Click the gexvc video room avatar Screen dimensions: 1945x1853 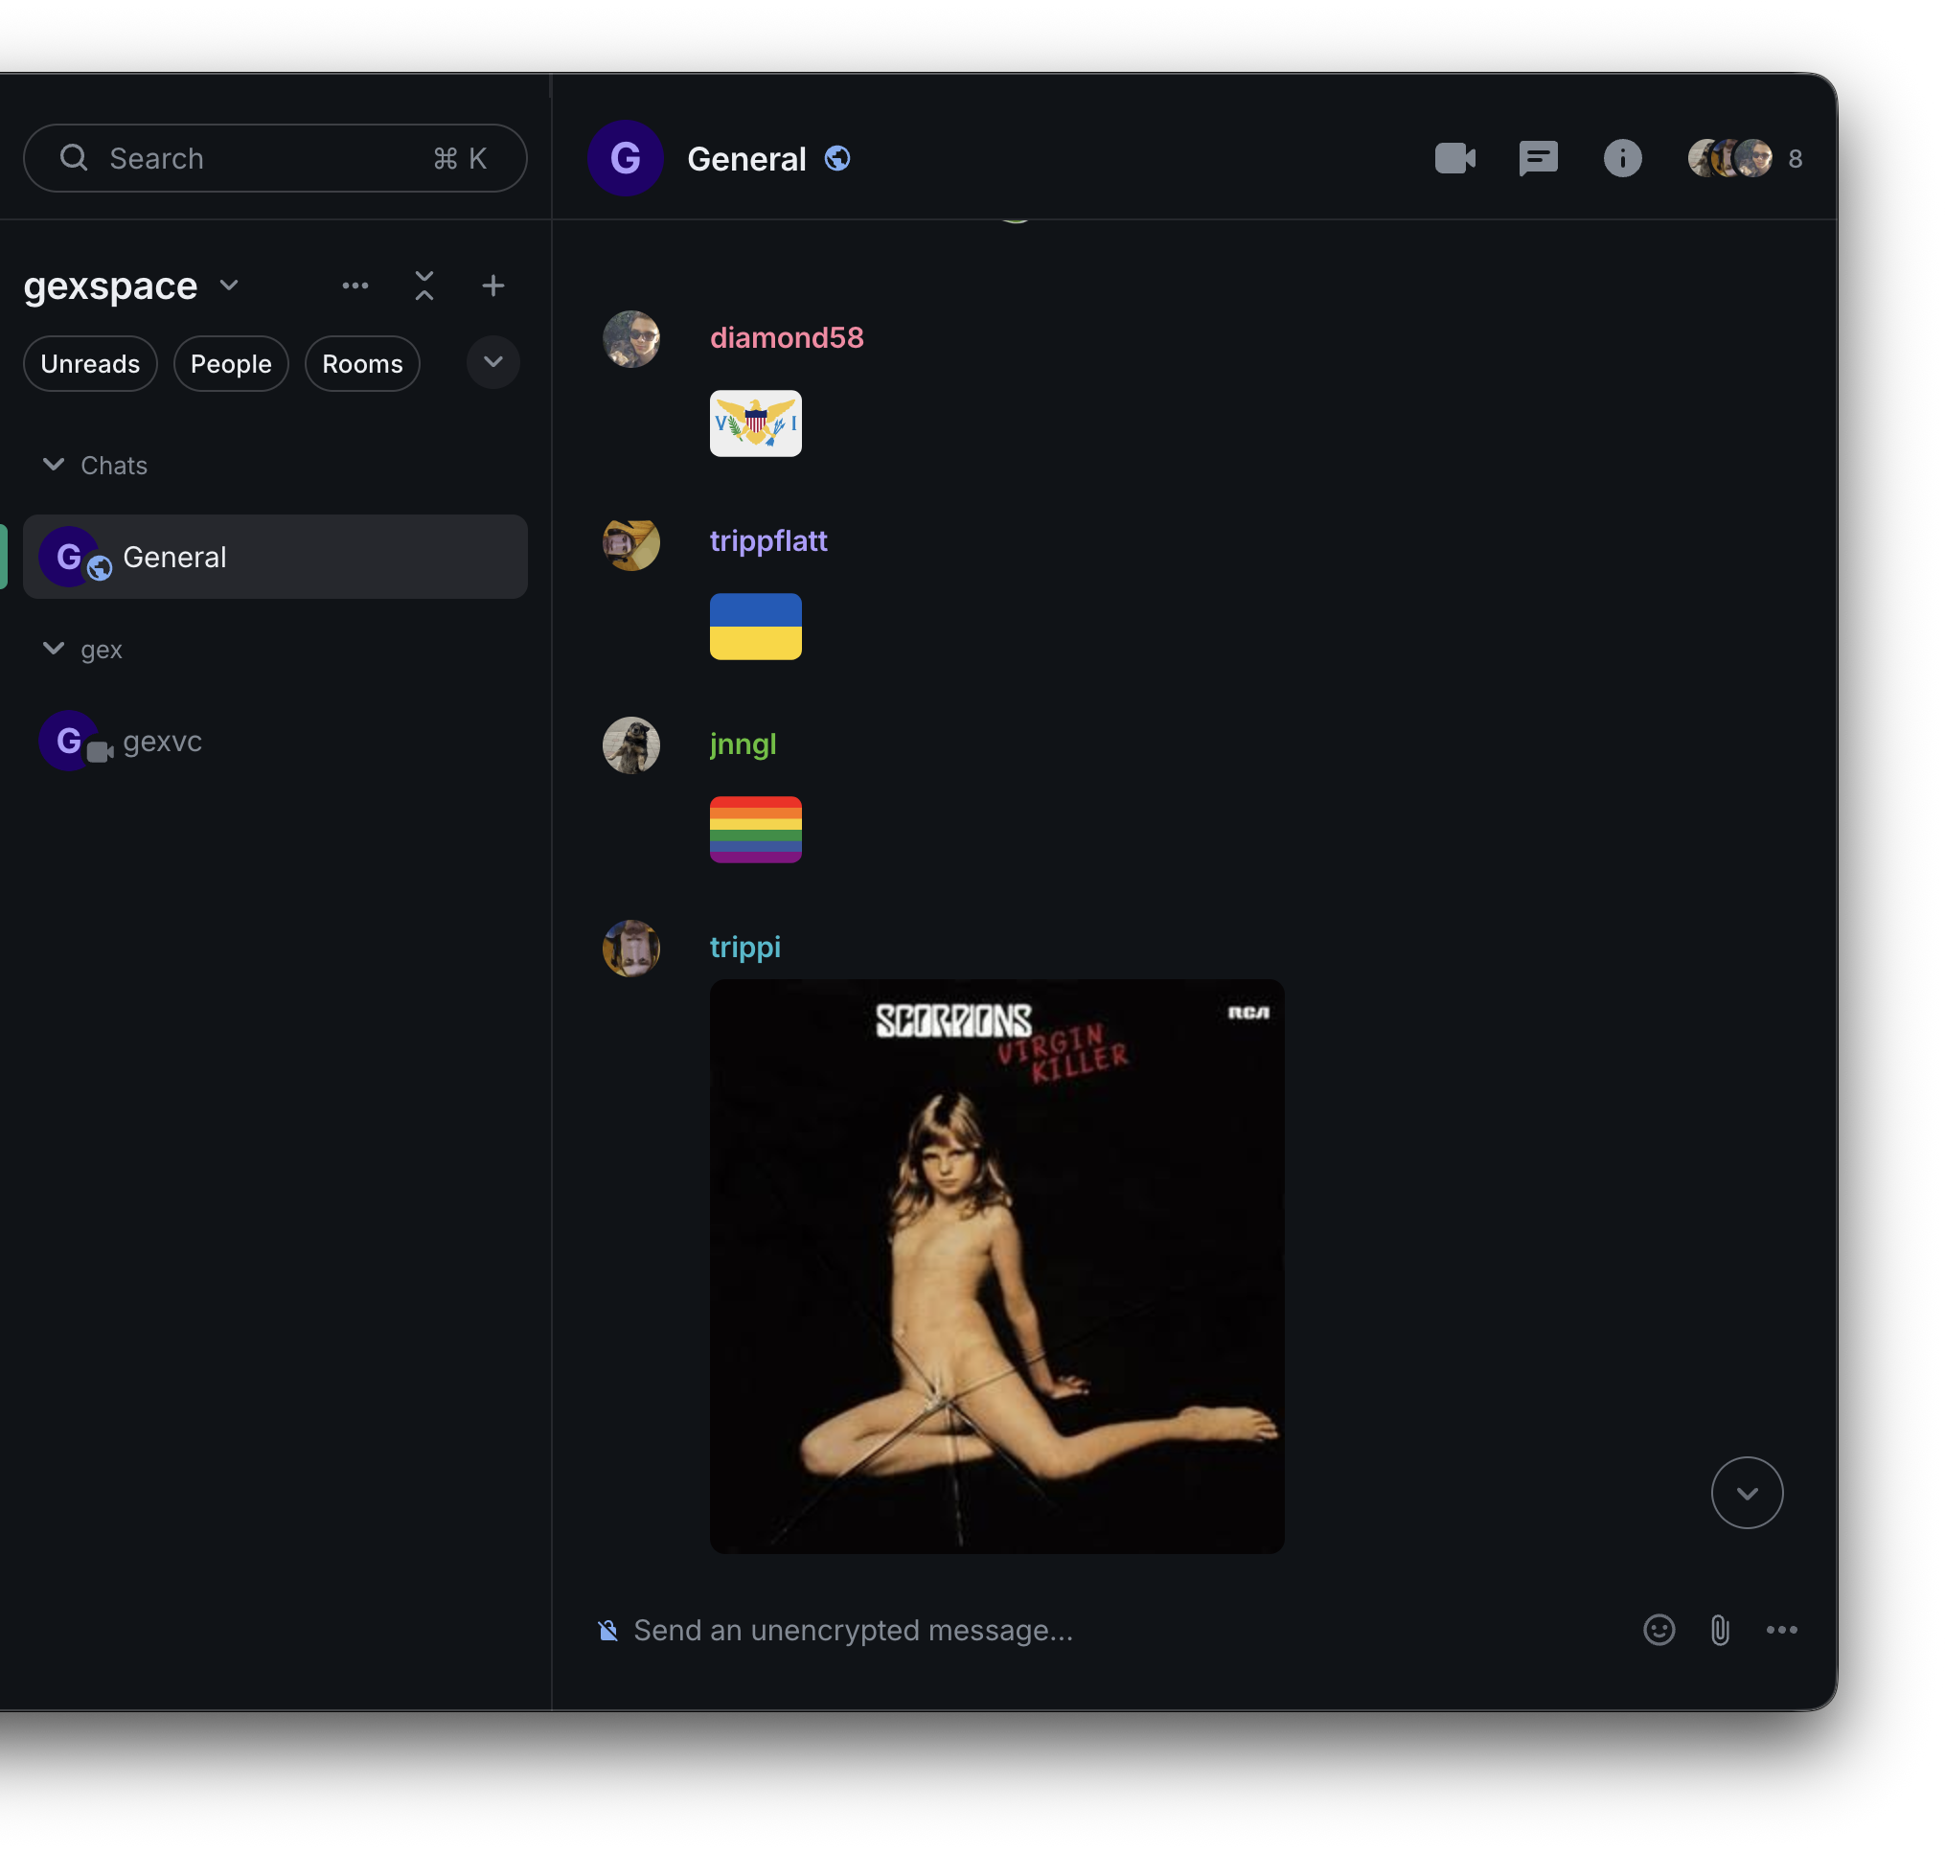coord(68,740)
